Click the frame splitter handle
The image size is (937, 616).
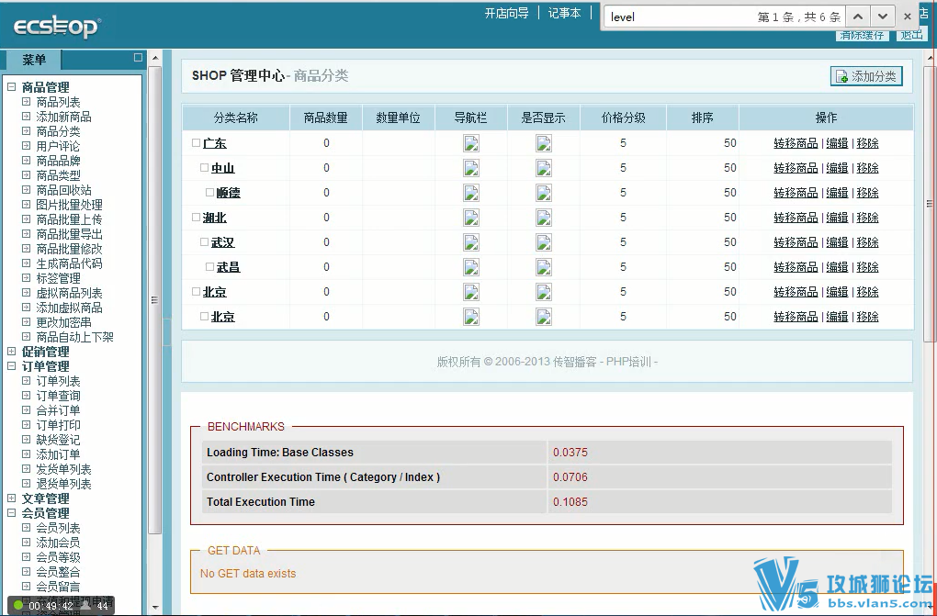pos(167,331)
